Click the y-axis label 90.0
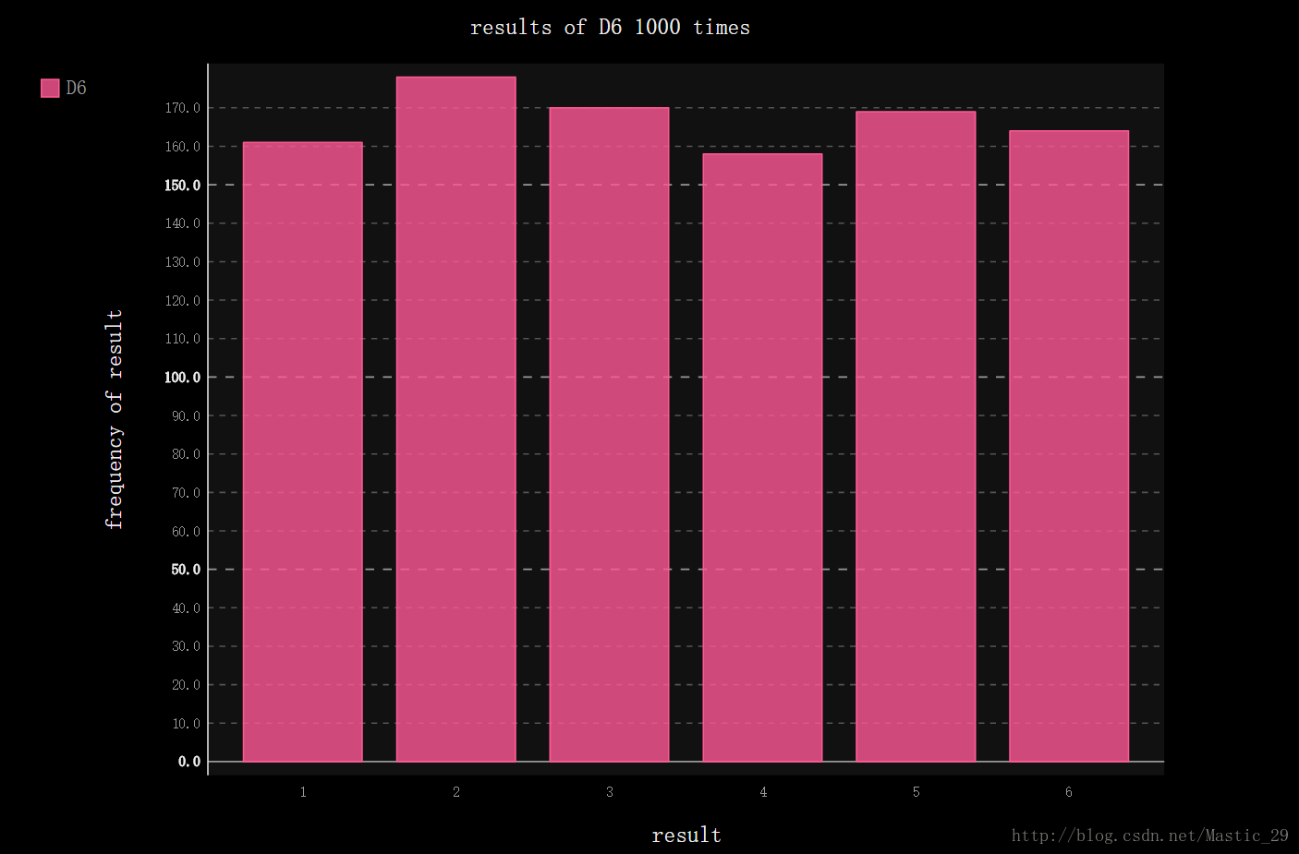The height and width of the screenshot is (854, 1299). pyautogui.click(x=187, y=415)
